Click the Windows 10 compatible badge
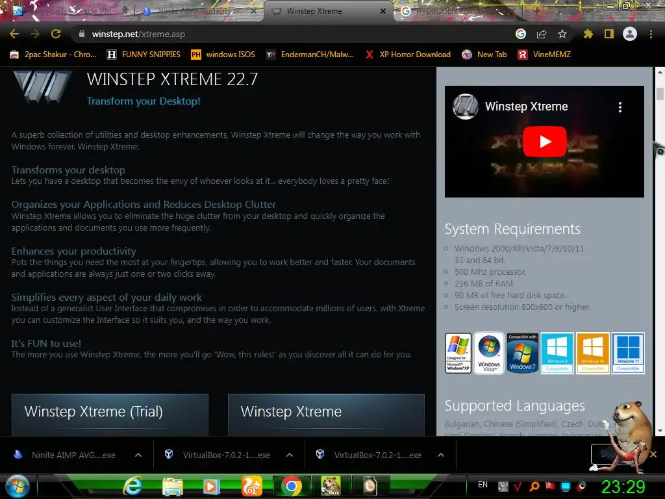Screen dimensions: 665x499 (x=593, y=353)
